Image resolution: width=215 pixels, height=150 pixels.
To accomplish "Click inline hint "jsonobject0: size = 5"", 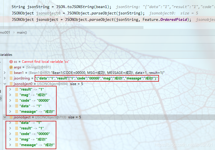I will [x=174, y=13].
